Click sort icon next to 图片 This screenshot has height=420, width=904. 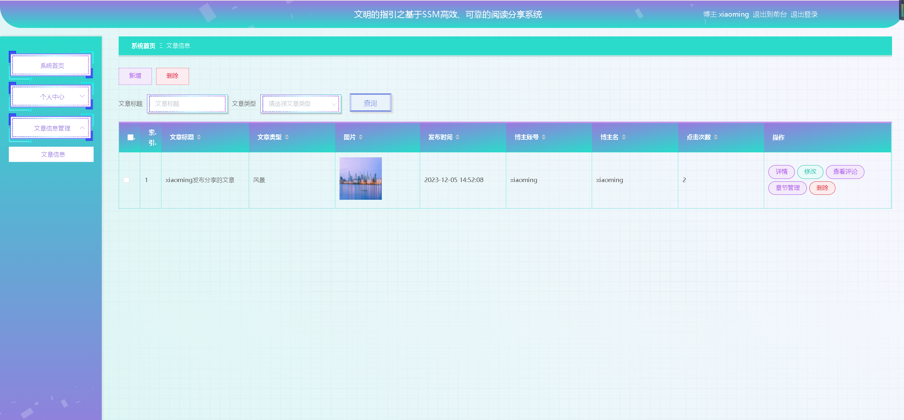click(360, 137)
